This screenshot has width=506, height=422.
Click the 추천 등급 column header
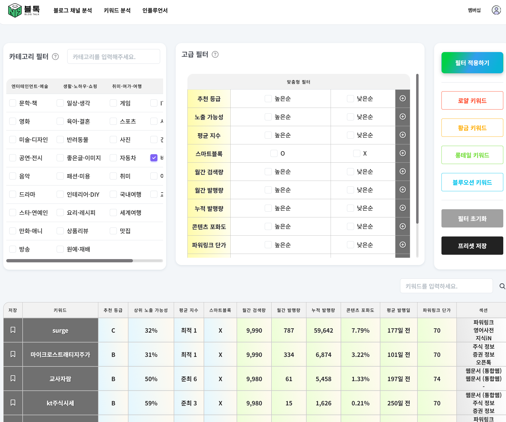113,310
